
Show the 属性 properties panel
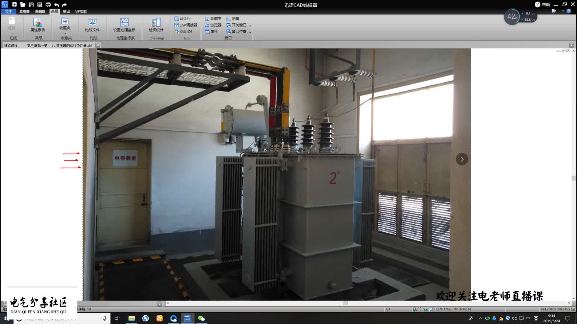(x=212, y=31)
